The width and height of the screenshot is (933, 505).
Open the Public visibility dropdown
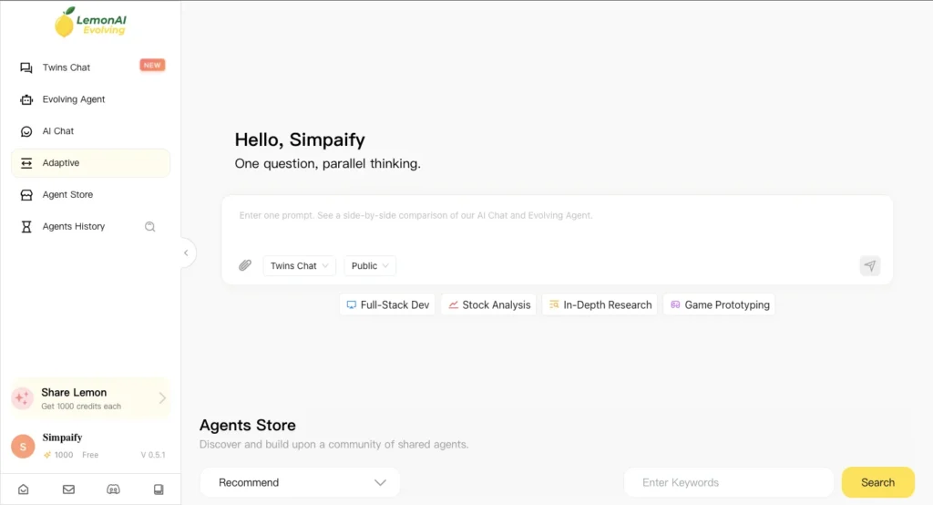coord(370,265)
